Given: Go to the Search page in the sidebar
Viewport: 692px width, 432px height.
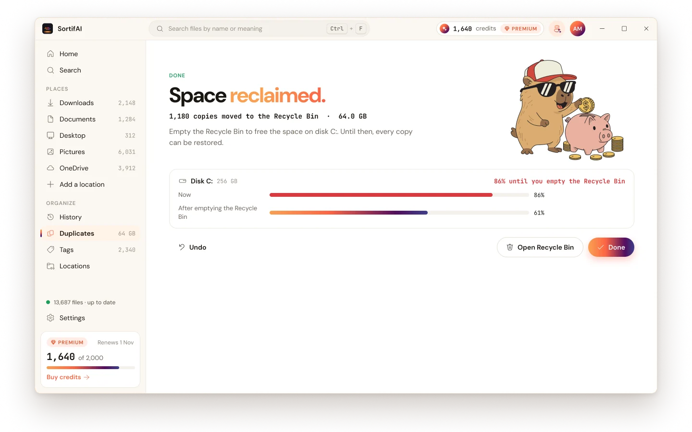Looking at the screenshot, I should click(x=90, y=70).
